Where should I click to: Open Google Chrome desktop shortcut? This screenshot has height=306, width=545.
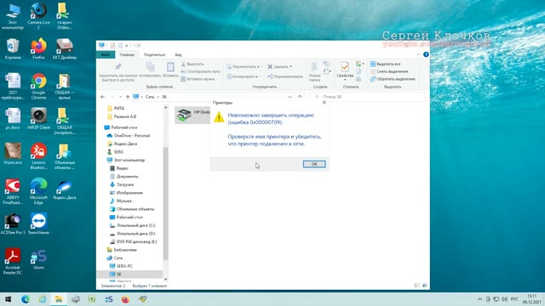pyautogui.click(x=38, y=87)
